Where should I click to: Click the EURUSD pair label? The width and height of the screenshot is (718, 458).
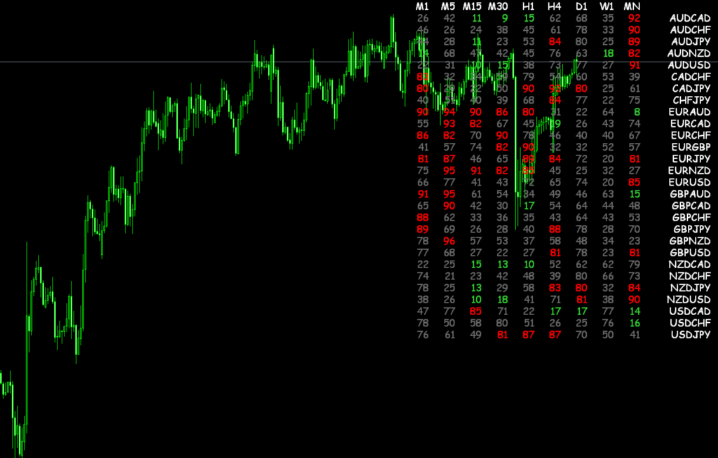click(690, 182)
